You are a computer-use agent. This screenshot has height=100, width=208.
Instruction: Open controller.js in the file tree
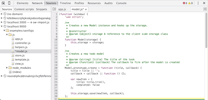[23, 43]
